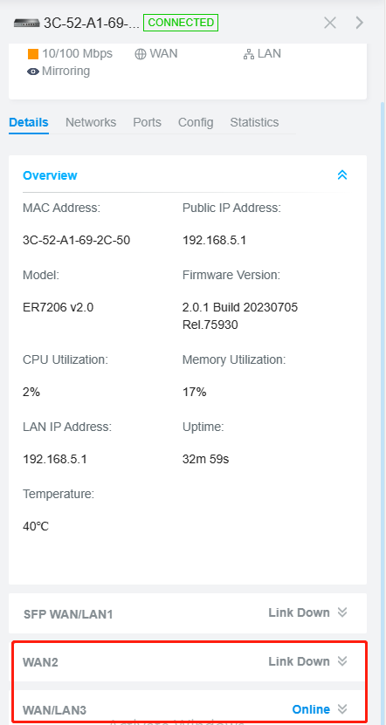
Task: Select the Details tab
Action: tap(28, 122)
